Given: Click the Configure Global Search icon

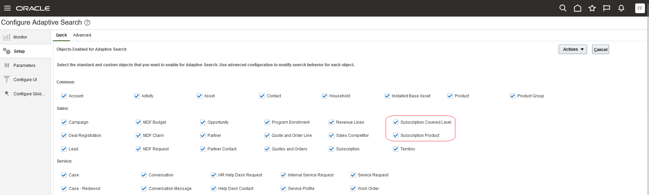Looking at the screenshot, I should click(x=7, y=94).
